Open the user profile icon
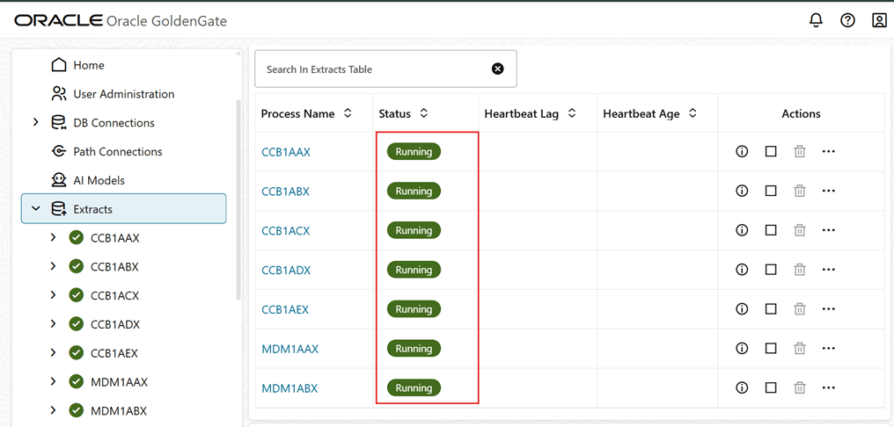 (x=879, y=20)
